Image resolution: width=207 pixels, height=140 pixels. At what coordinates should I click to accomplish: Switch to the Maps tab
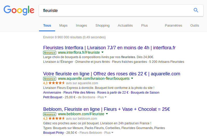(63, 26)
